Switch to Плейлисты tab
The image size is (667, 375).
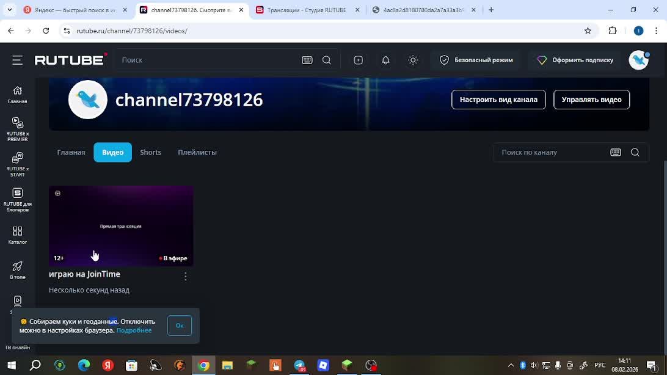click(197, 152)
